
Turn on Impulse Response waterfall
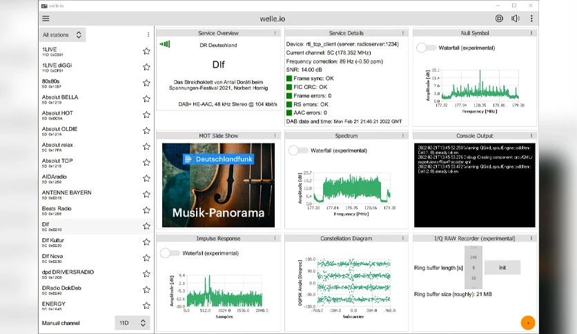point(170,253)
